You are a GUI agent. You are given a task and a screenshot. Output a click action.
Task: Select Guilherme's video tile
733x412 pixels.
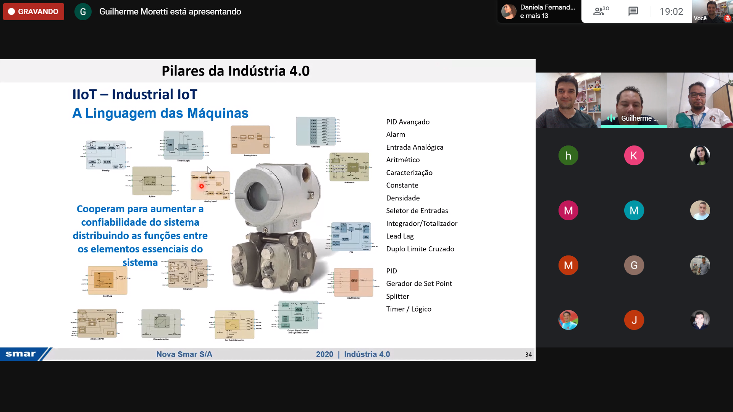point(634,100)
